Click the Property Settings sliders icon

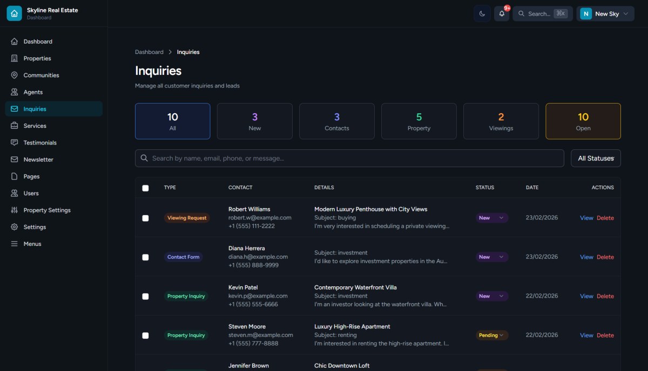pos(14,210)
